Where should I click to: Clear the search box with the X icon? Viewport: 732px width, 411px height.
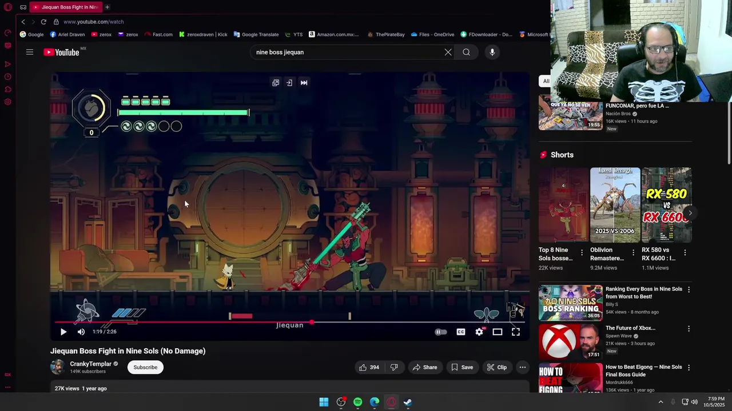pyautogui.click(x=448, y=52)
